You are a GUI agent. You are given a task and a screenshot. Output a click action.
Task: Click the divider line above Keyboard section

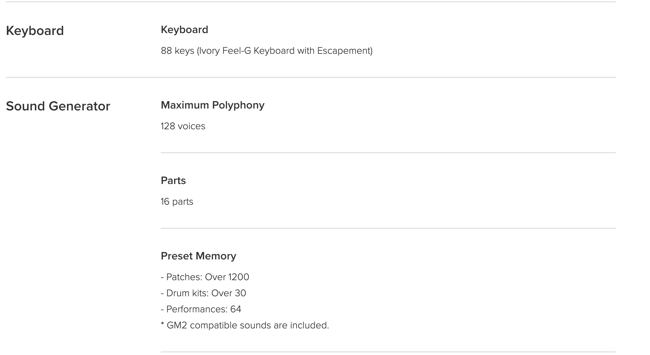311,2
